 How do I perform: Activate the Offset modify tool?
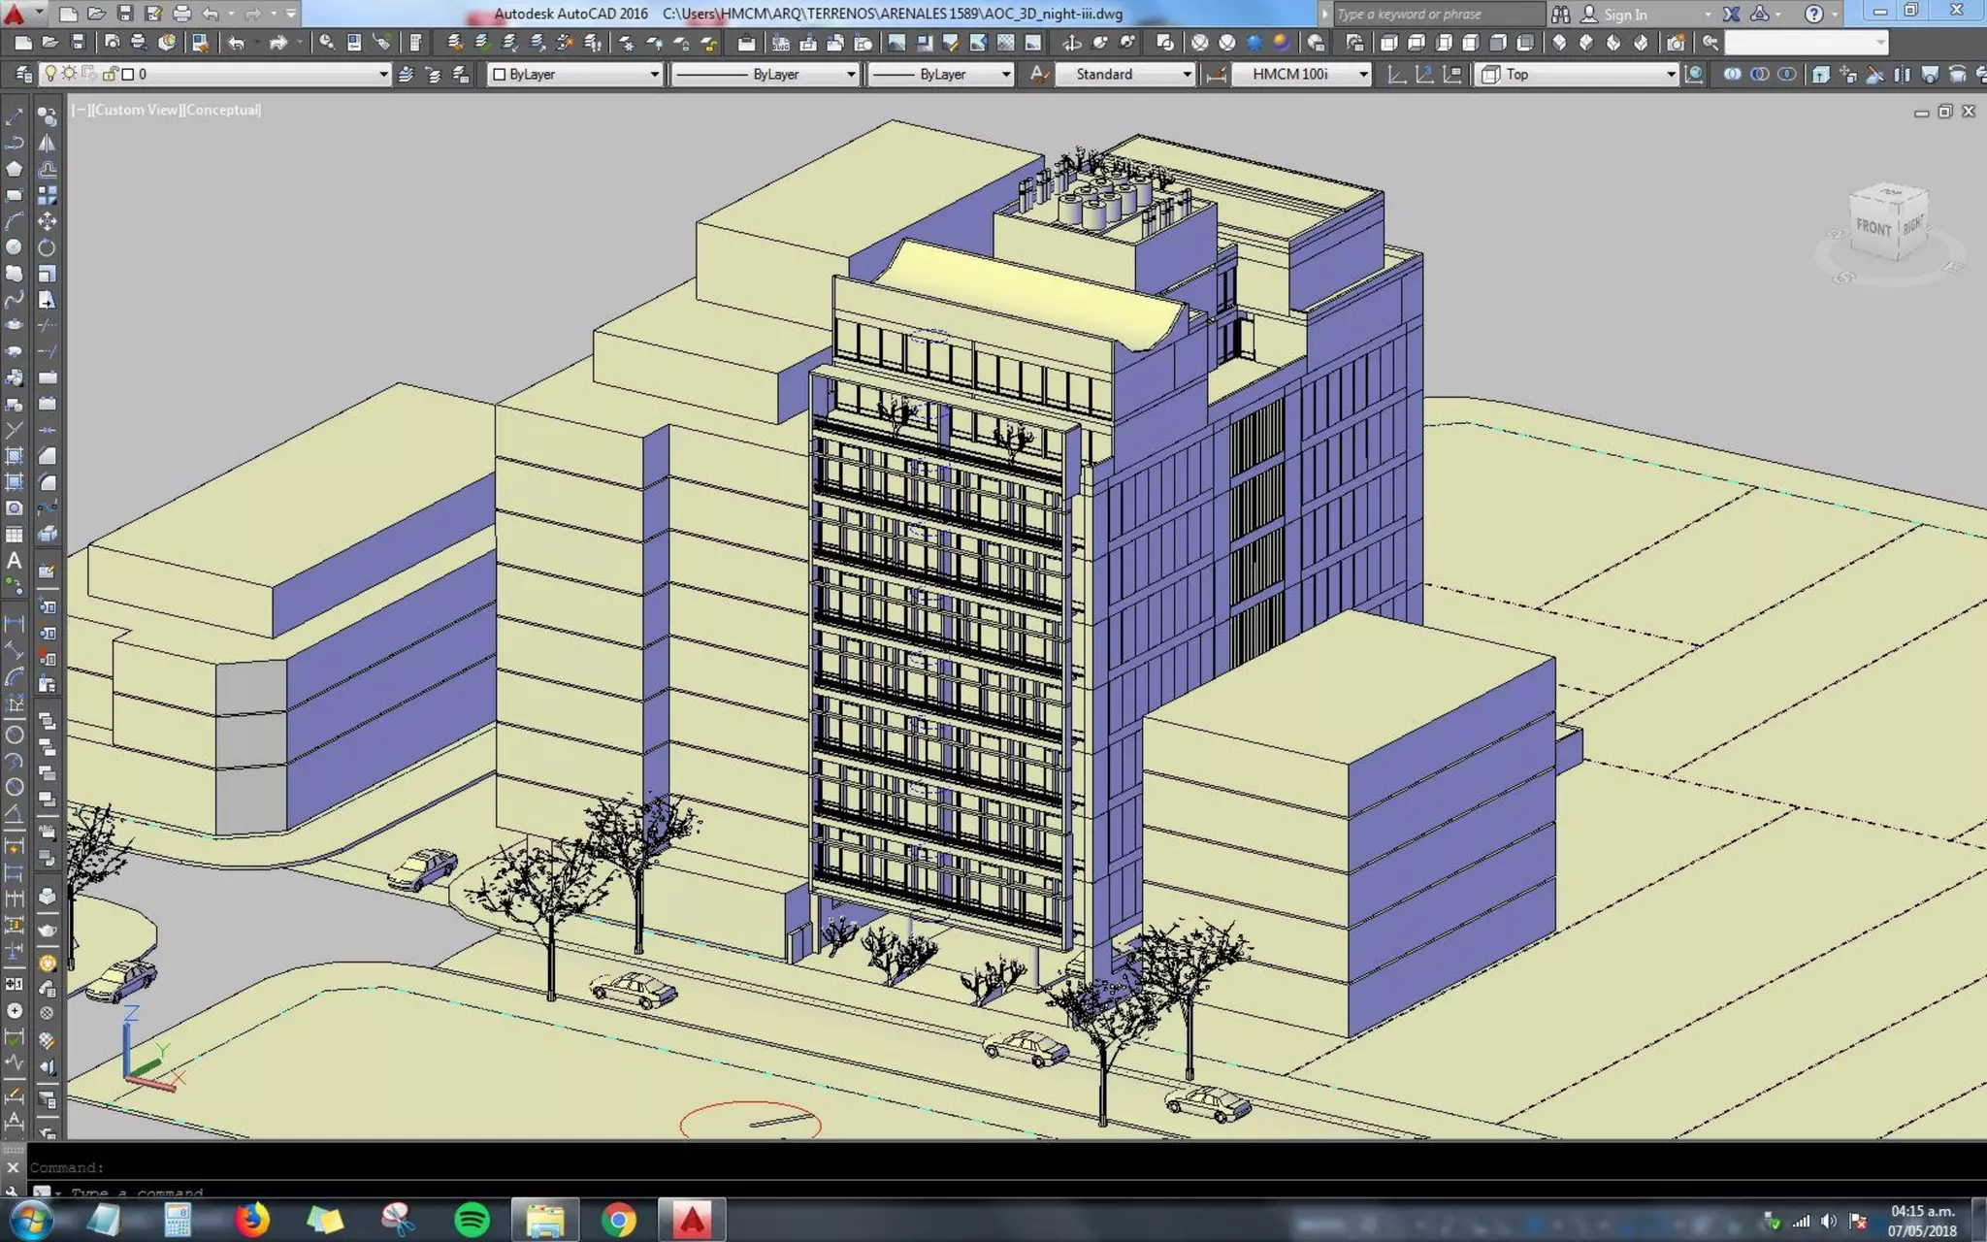(47, 169)
